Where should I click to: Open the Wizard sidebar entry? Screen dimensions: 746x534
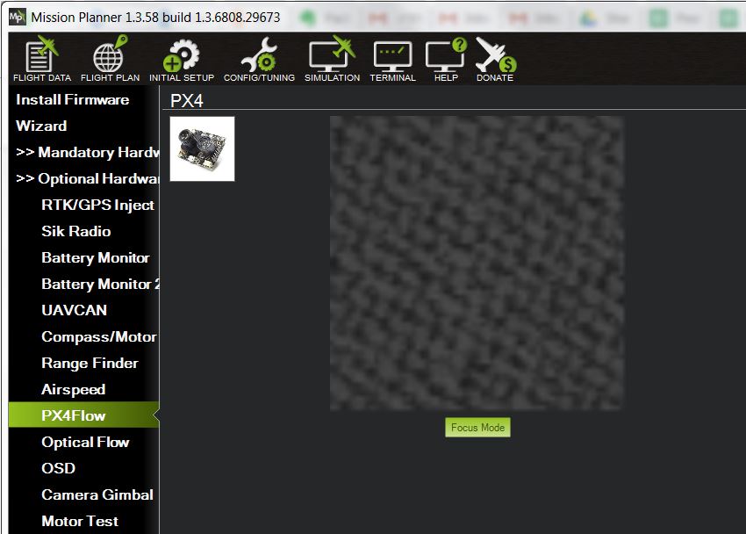pyautogui.click(x=41, y=126)
